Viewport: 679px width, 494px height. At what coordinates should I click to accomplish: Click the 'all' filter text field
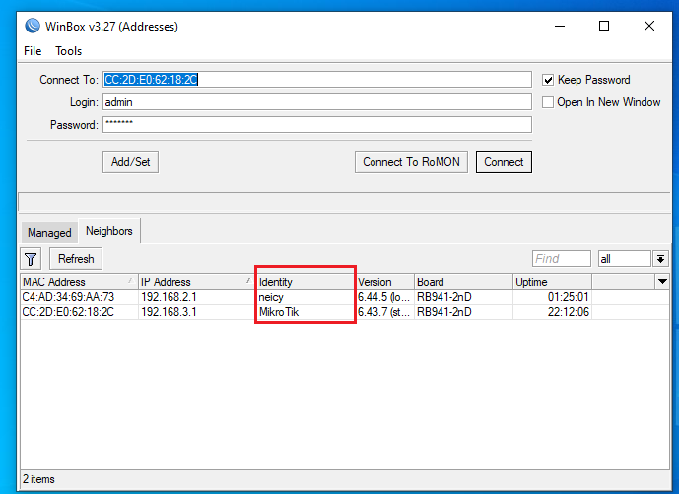(x=625, y=259)
